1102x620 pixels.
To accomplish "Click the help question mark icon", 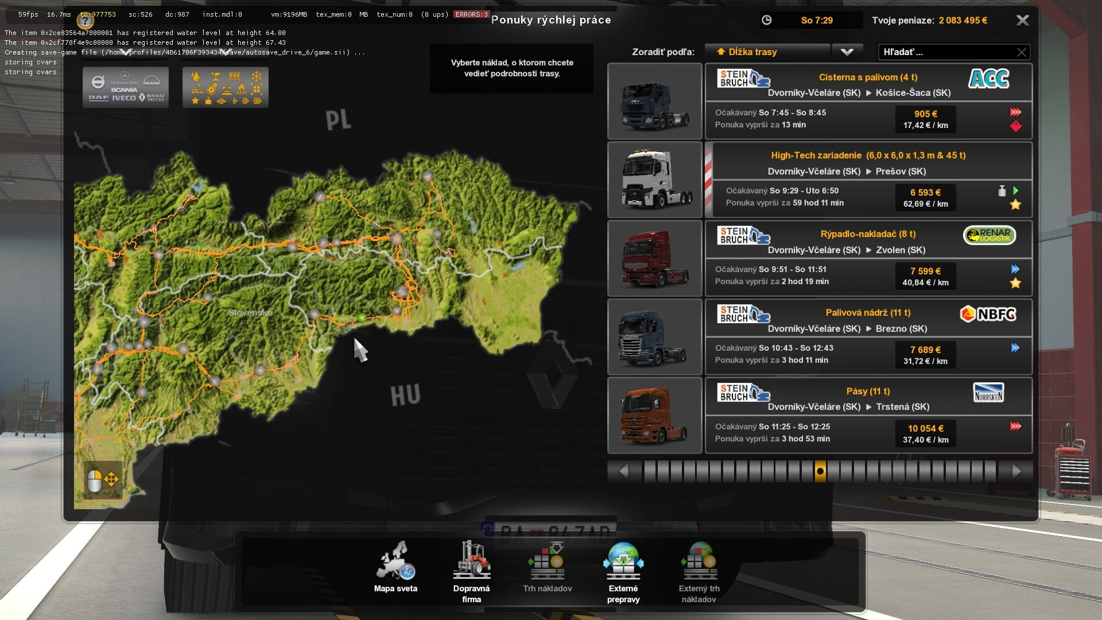I will [85, 21].
